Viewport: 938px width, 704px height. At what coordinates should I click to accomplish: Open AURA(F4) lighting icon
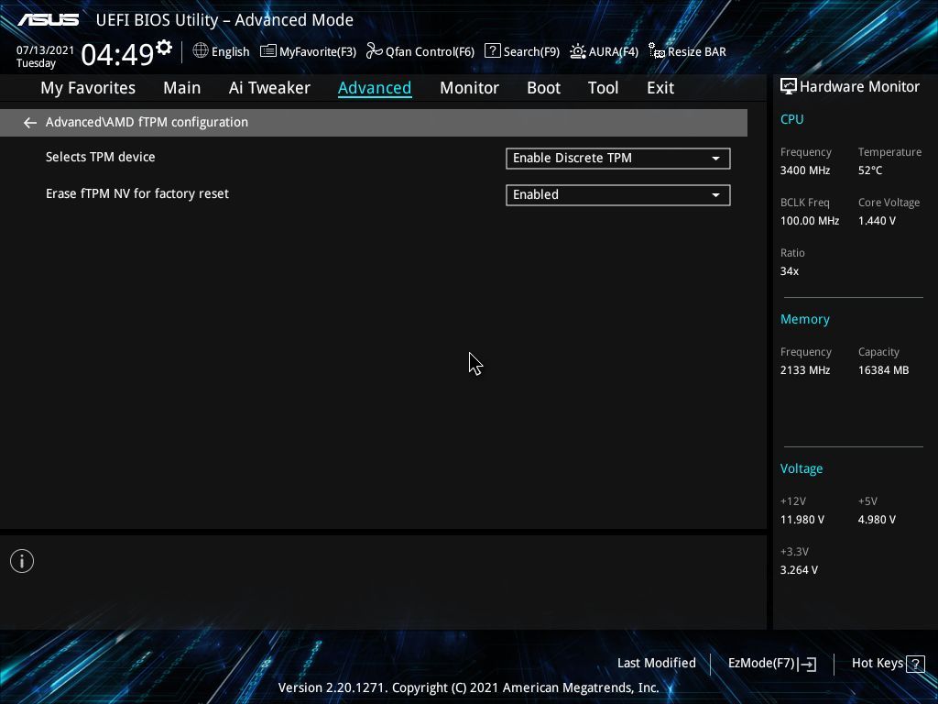[x=578, y=51]
